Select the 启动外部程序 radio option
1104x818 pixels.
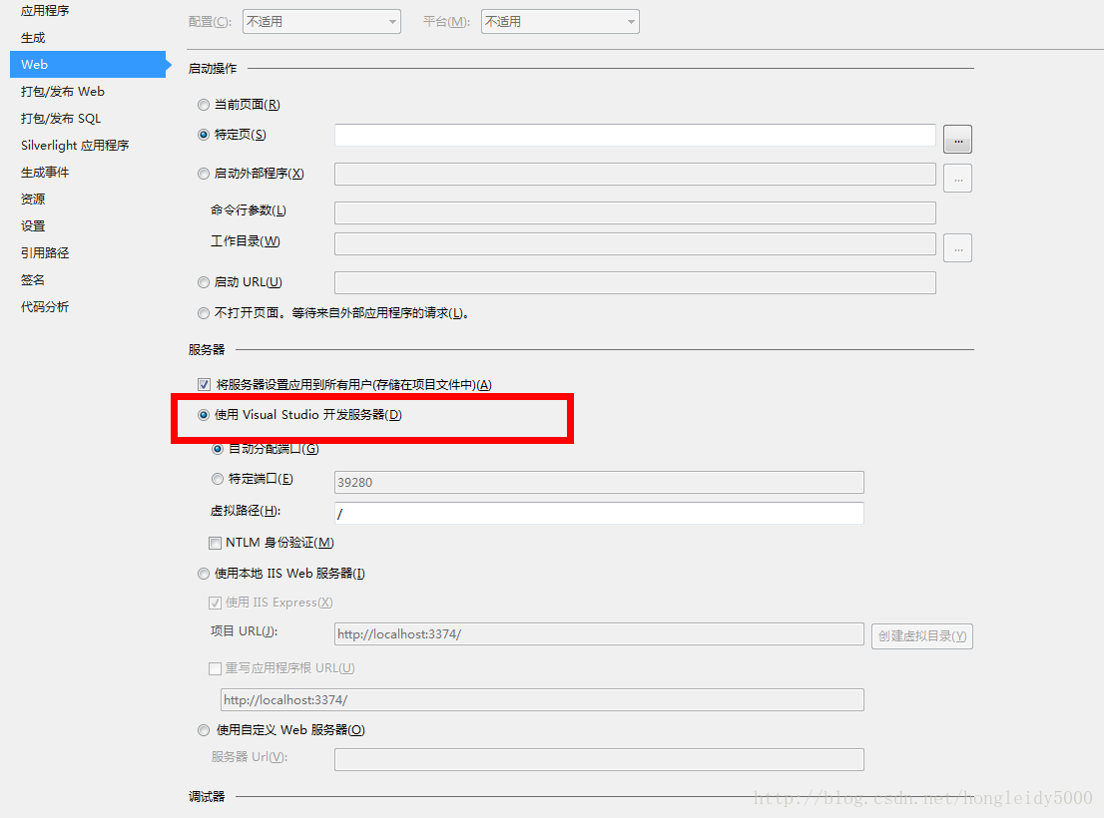pos(204,174)
